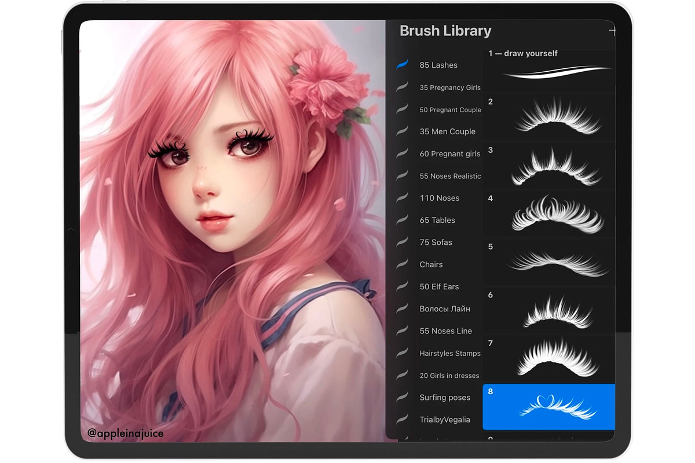Image resolution: width=695 pixels, height=463 pixels.
Task: Click the brush icon beside 35 Men Couple
Action: (x=402, y=131)
